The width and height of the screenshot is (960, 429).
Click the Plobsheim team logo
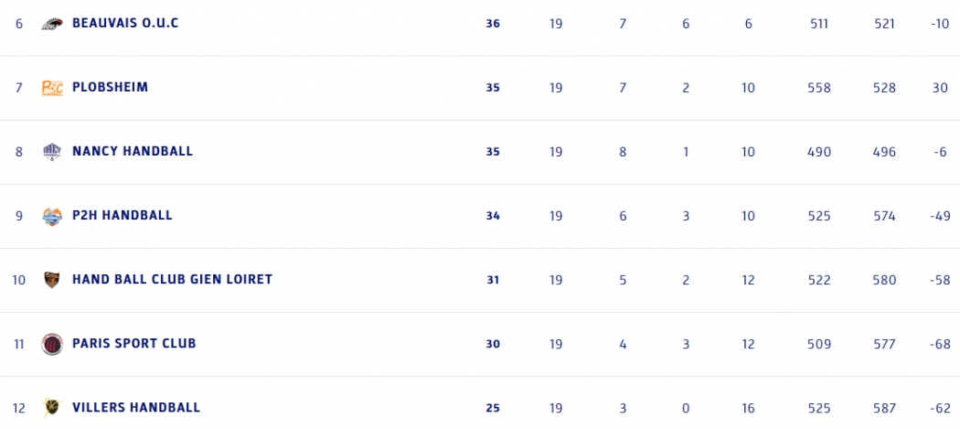tap(52, 88)
